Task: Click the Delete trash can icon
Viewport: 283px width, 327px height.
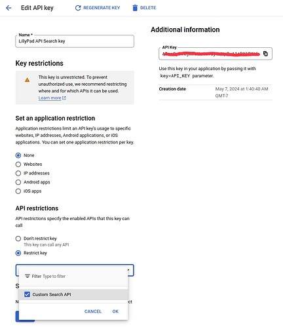Action: (135, 8)
